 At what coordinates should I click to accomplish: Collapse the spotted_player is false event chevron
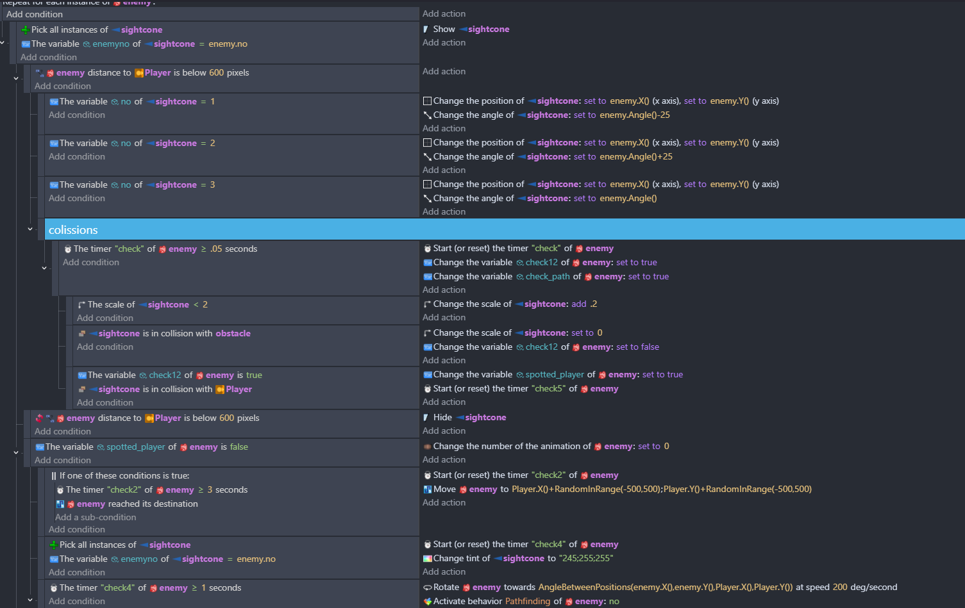[16, 452]
